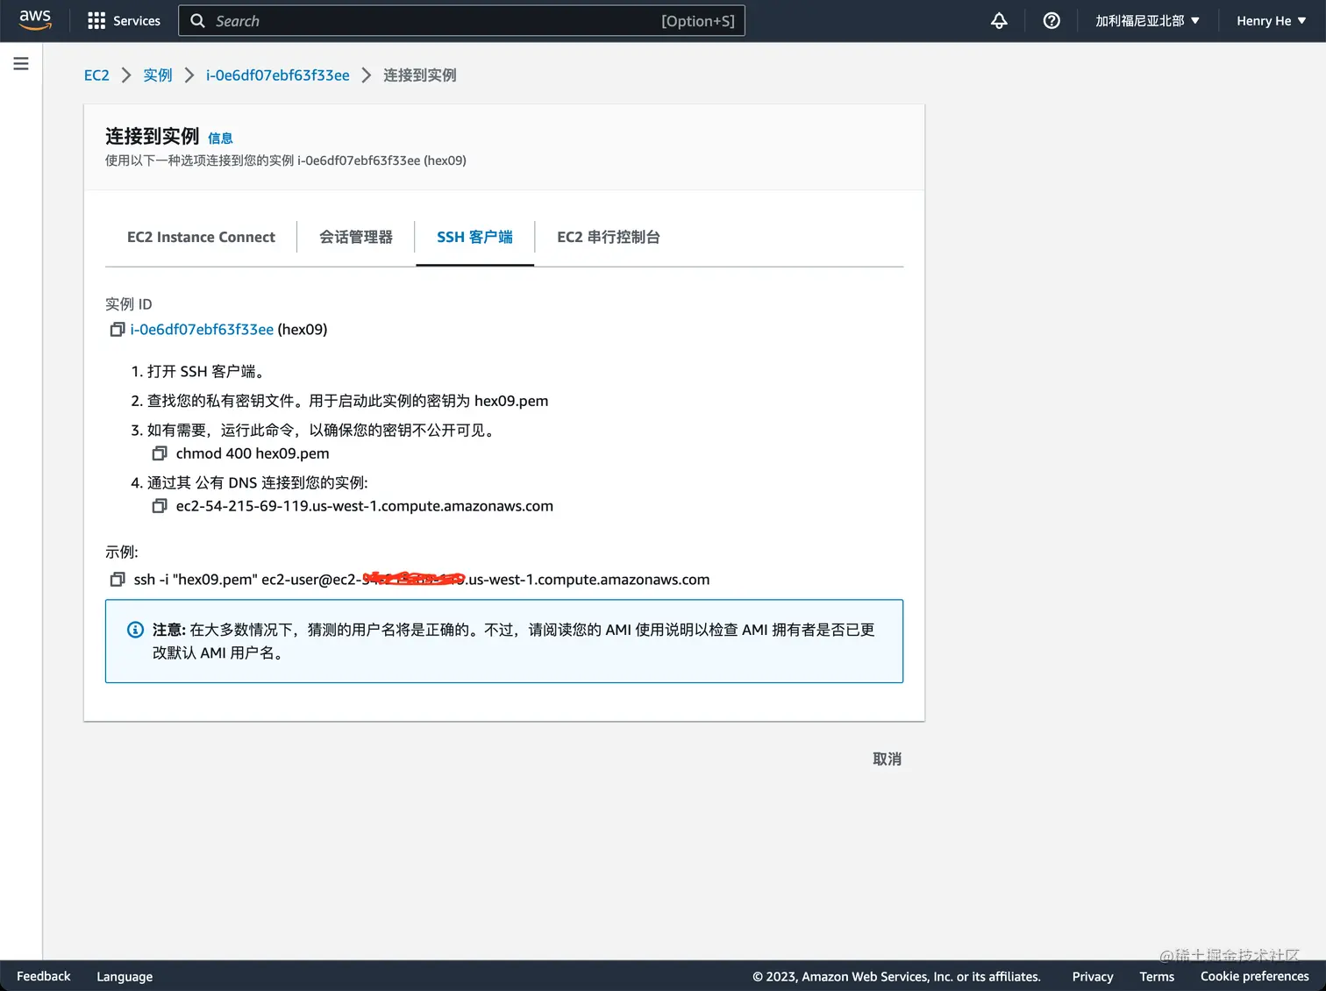The width and height of the screenshot is (1326, 991).
Task: Switch to the 会话管理器 tab
Action: (356, 237)
